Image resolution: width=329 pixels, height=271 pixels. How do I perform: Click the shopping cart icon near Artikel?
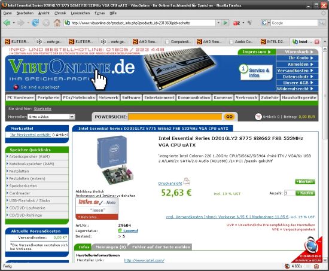pos(258,117)
